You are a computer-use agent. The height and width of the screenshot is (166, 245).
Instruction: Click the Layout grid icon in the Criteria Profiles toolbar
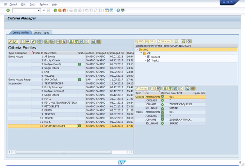point(99,42)
